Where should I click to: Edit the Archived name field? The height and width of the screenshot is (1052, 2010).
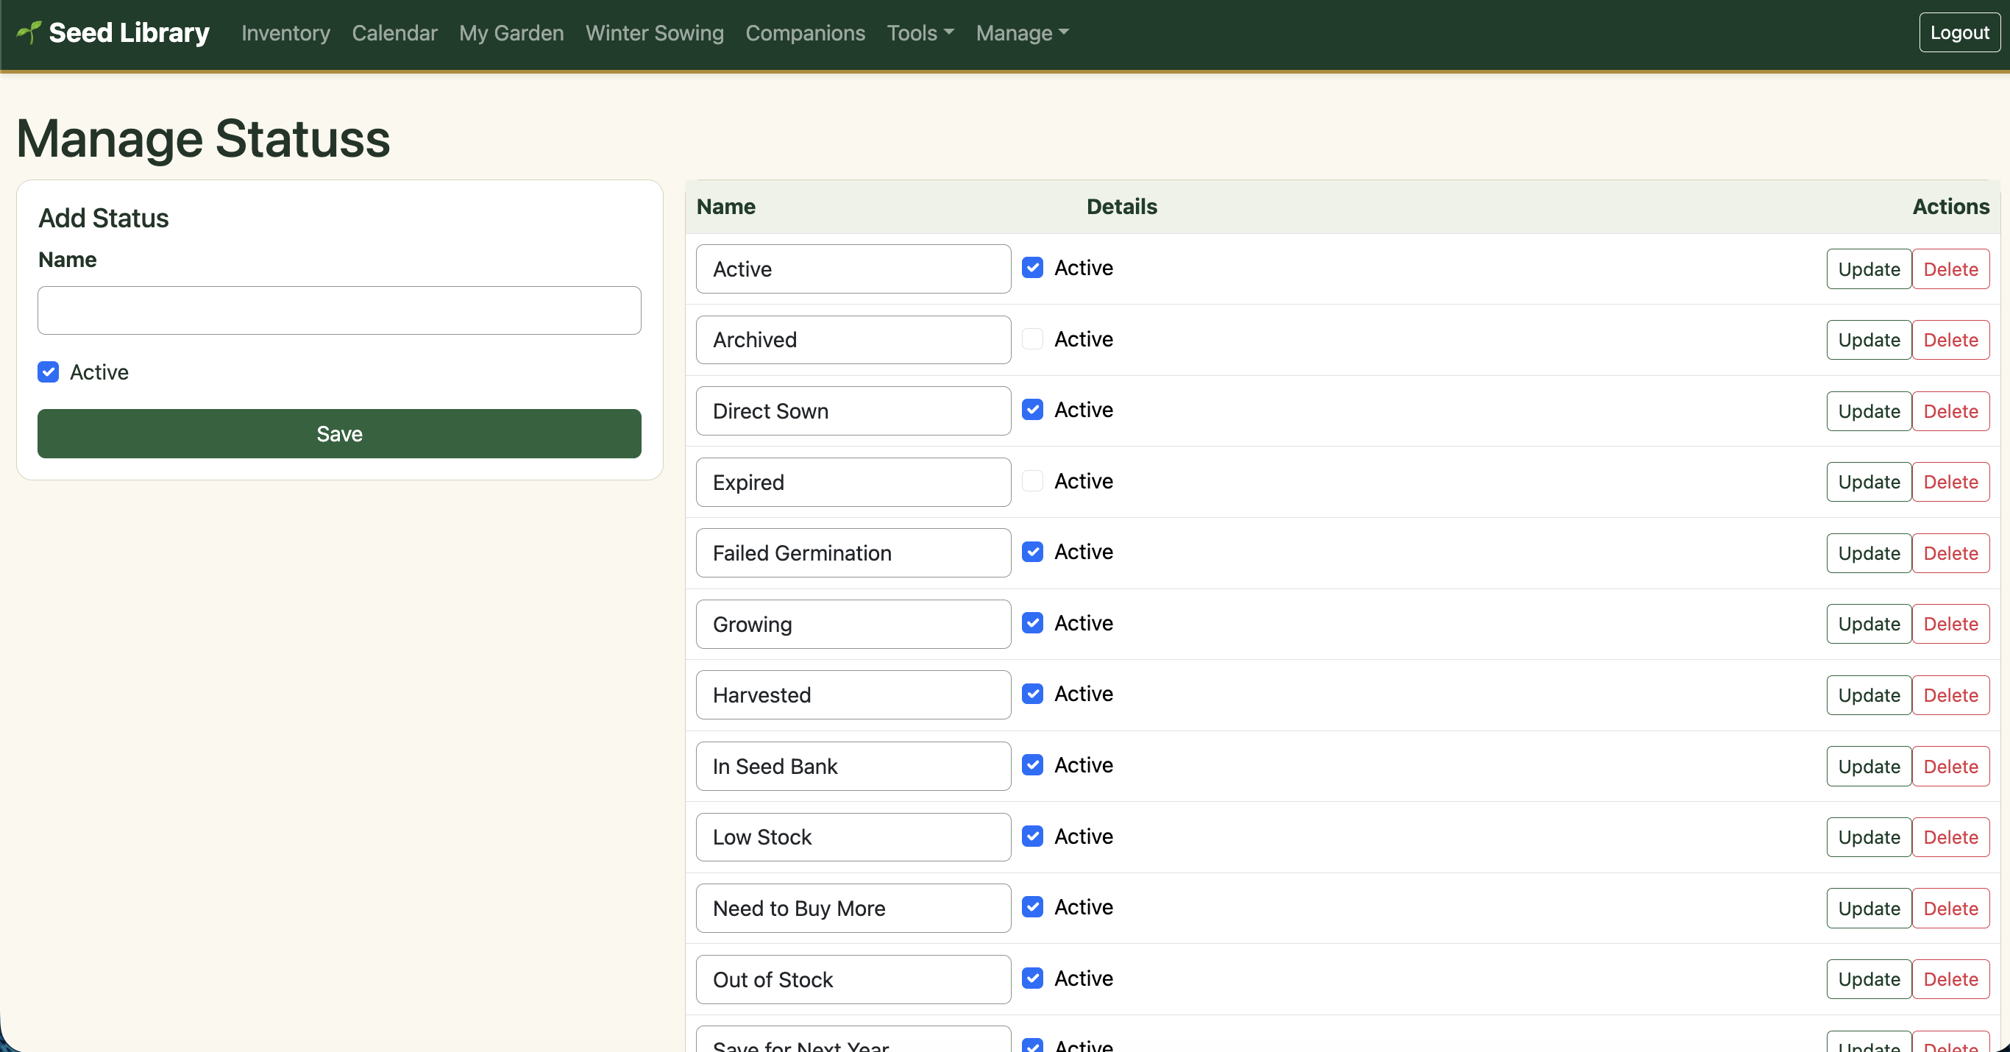(x=853, y=341)
